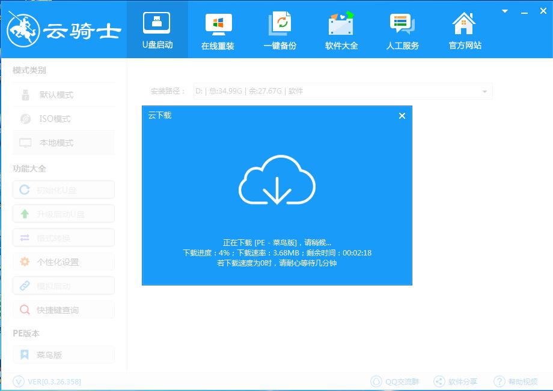This screenshot has height=391, width=553.
Task: Open the U盘启动 tab
Action: [x=157, y=30]
